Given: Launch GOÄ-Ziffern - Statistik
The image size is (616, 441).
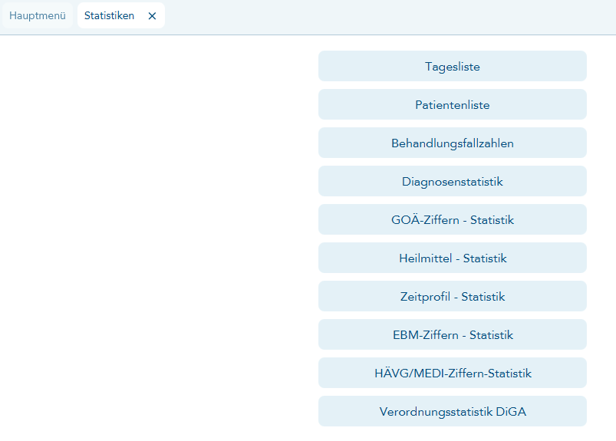Looking at the screenshot, I should point(452,219).
